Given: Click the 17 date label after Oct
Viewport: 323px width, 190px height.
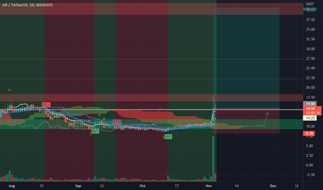Looking at the screenshot, I should 176,186.
